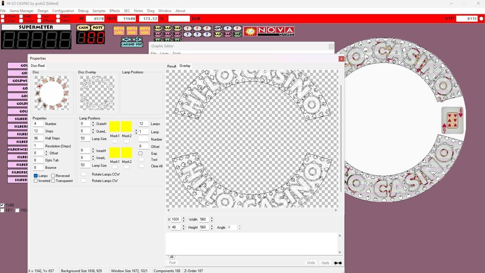Click the Half Steps input field
This screenshot has width=485, height=273.
click(x=38, y=138)
